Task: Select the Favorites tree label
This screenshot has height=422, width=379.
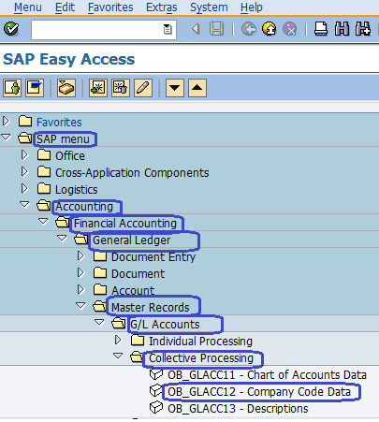Action: 59,122
